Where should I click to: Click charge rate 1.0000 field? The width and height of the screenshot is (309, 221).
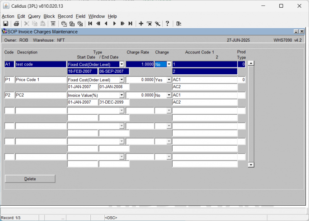pos(140,64)
